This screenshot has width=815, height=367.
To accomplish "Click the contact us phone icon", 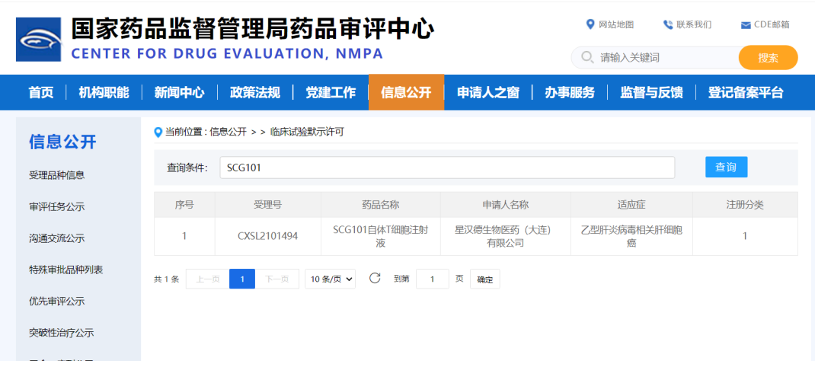I will [668, 24].
